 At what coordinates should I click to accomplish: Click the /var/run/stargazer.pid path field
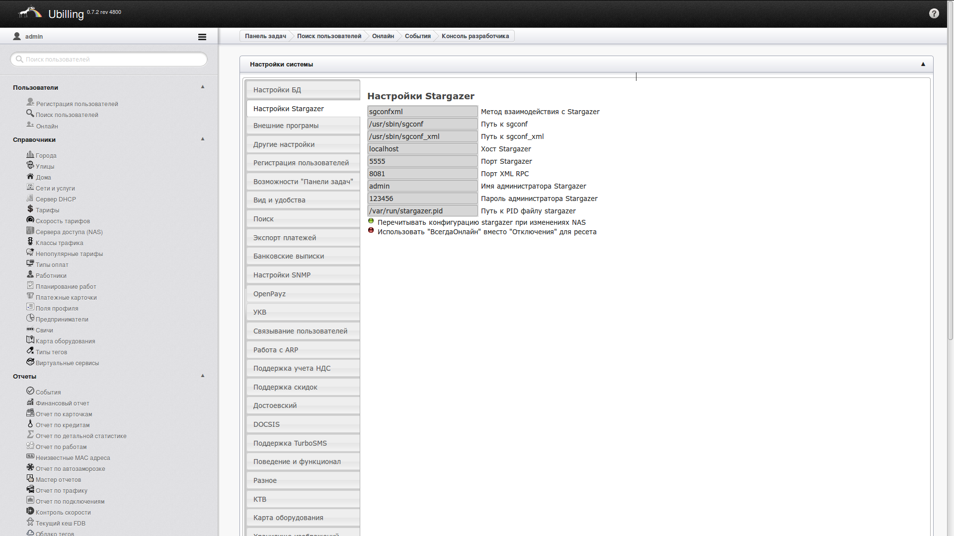422,211
